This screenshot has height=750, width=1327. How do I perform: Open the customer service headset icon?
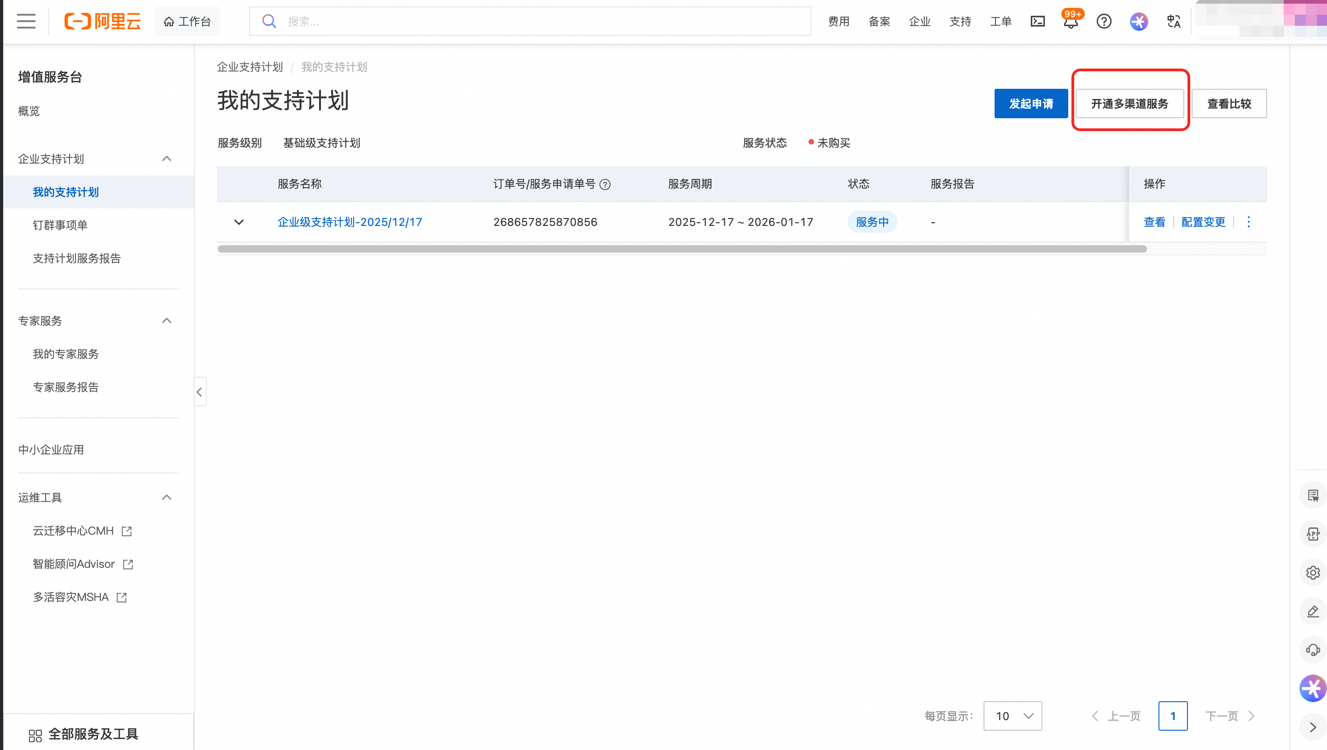coord(1313,650)
